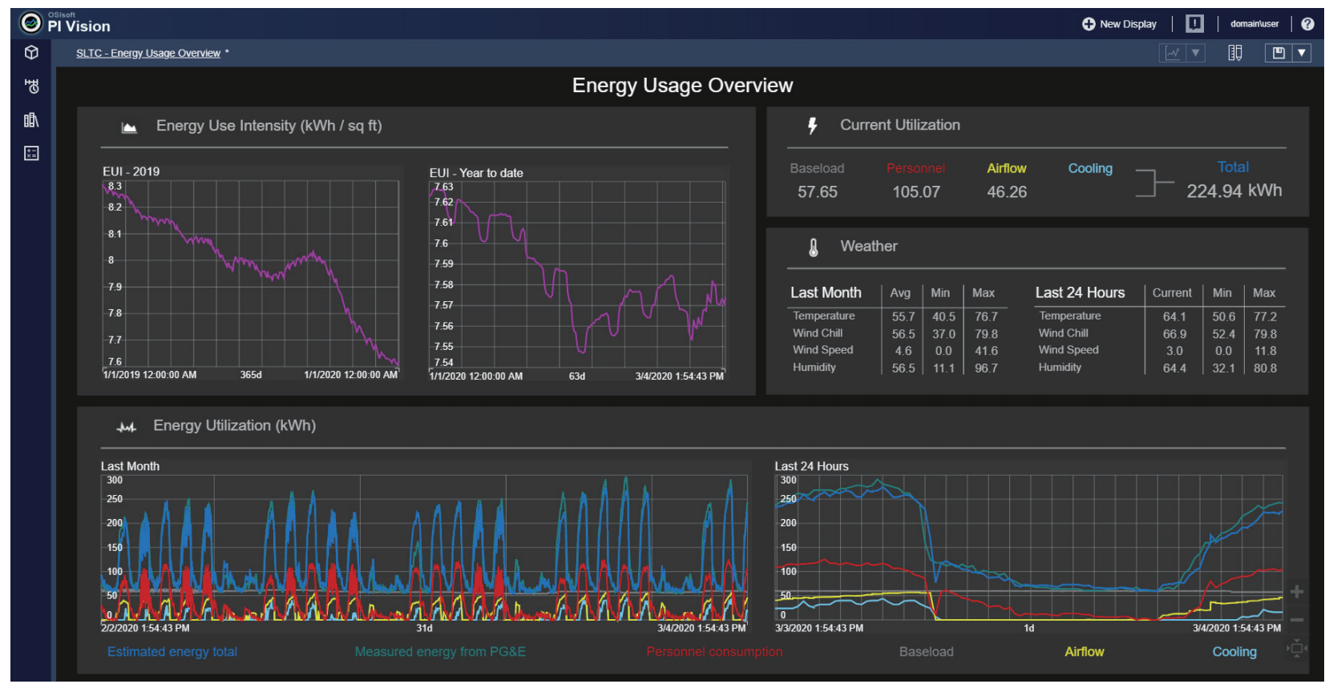
Task: Open the SLTC - Energy Usage Overview link
Action: pos(148,53)
